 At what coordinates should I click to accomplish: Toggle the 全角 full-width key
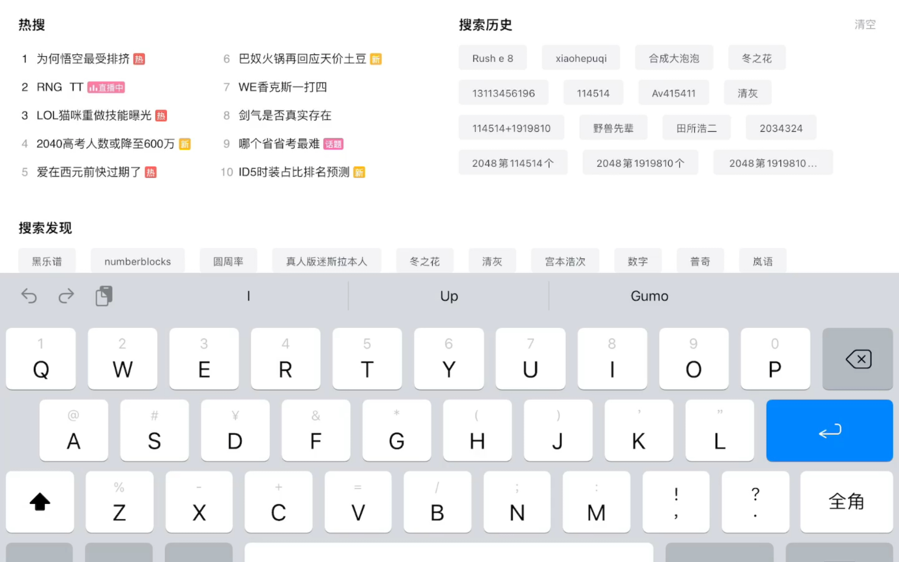pos(846,502)
